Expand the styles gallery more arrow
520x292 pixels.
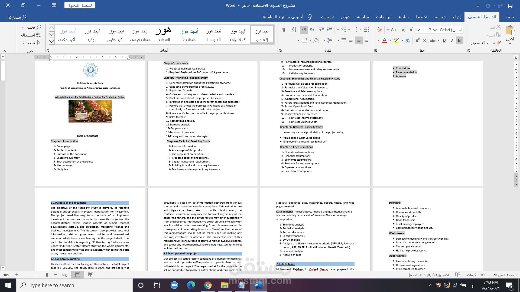coord(51,41)
